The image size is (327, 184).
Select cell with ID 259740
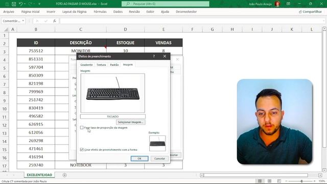(x=36, y=165)
